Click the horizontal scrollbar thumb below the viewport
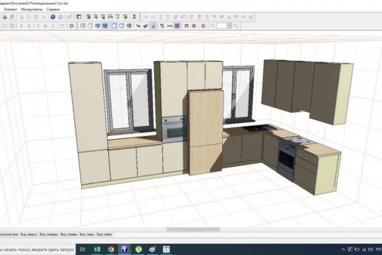 (193, 229)
